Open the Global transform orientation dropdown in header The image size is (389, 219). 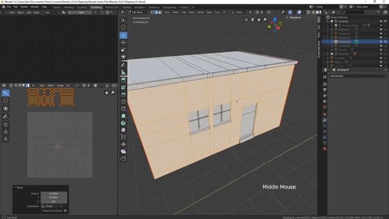point(239,12)
